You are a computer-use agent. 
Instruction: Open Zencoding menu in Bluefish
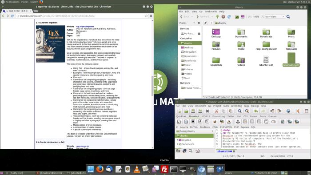pyautogui.click(x=236, y=106)
